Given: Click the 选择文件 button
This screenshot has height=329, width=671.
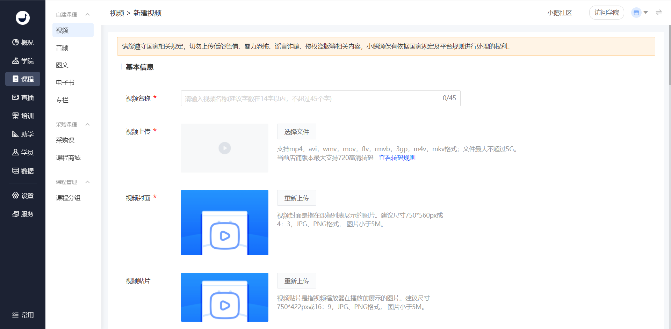Looking at the screenshot, I should (296, 132).
